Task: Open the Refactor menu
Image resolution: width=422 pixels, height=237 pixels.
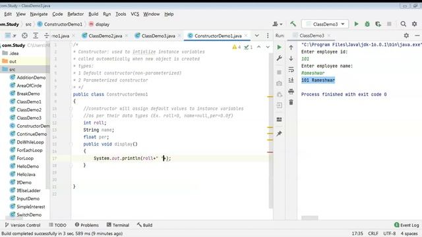Action: pyautogui.click(x=75, y=14)
